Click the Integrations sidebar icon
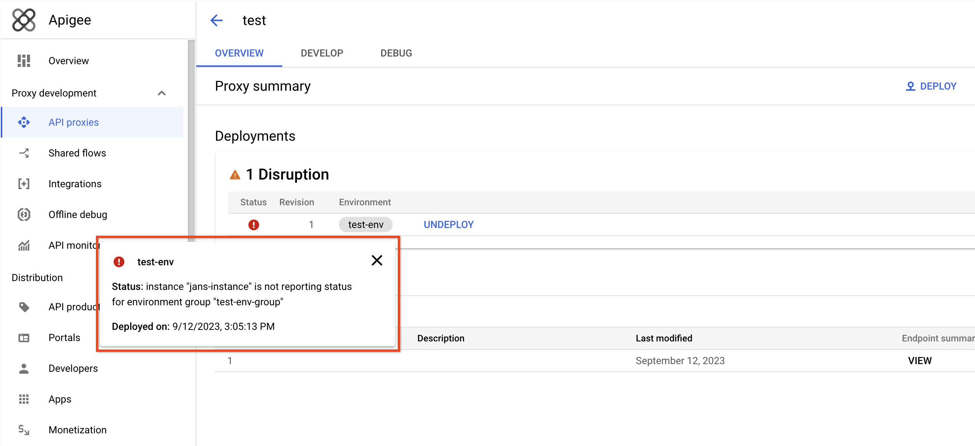This screenshot has height=446, width=975. pos(23,184)
